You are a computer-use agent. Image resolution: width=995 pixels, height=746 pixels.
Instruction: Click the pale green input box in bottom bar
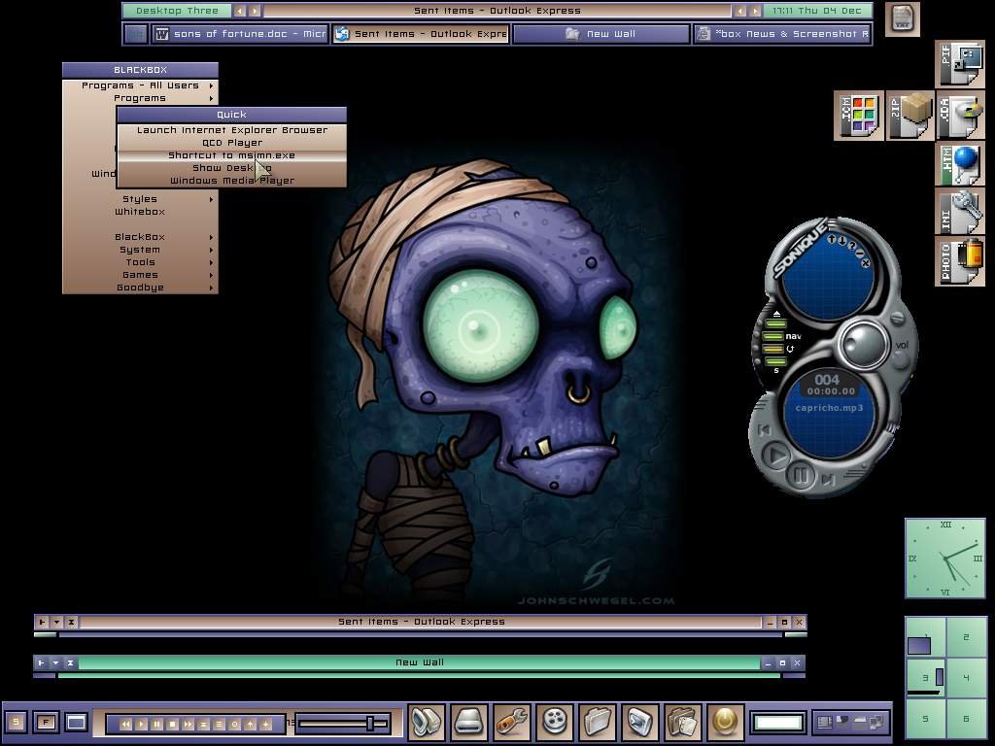coord(778,722)
